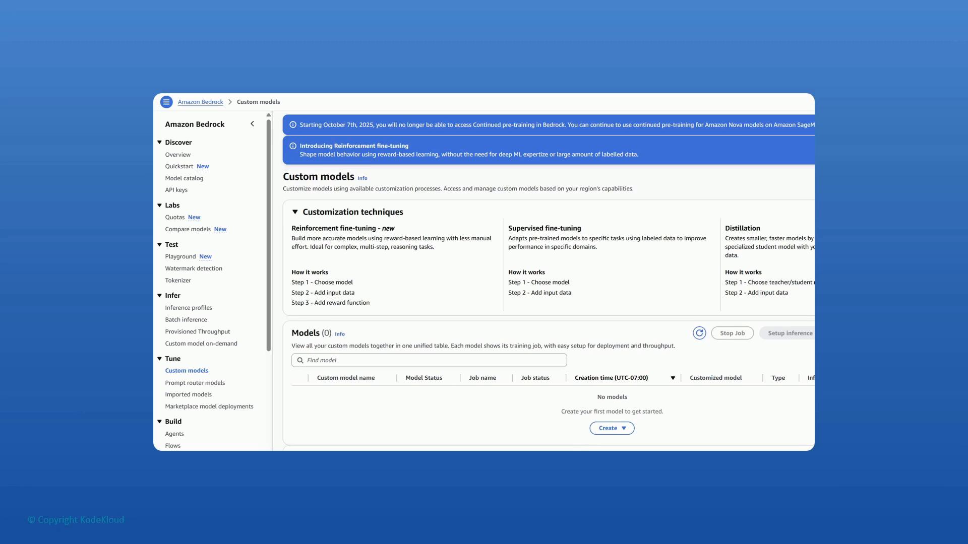Open the Overview page

click(177, 155)
